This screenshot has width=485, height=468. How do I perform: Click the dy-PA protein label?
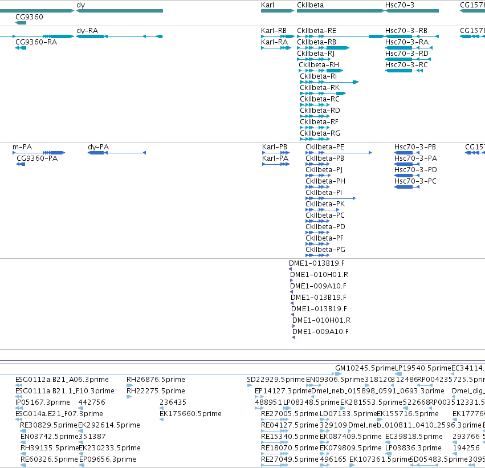click(99, 147)
